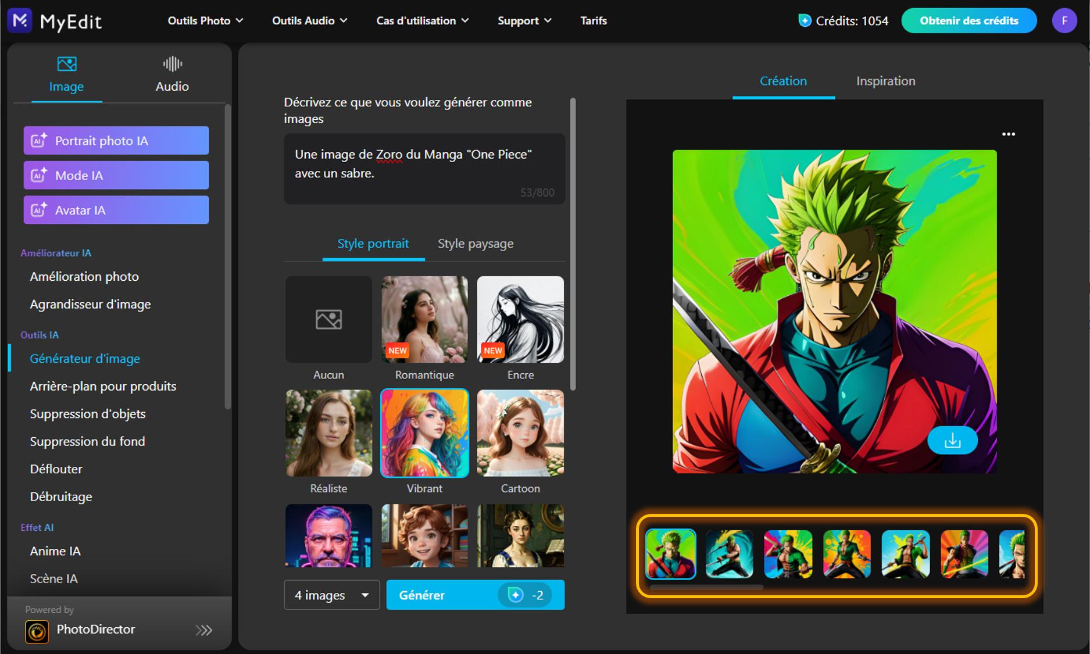Select the second Zoro thumbnail below the preview
Viewport: 1090px width, 654px height.
(730, 554)
